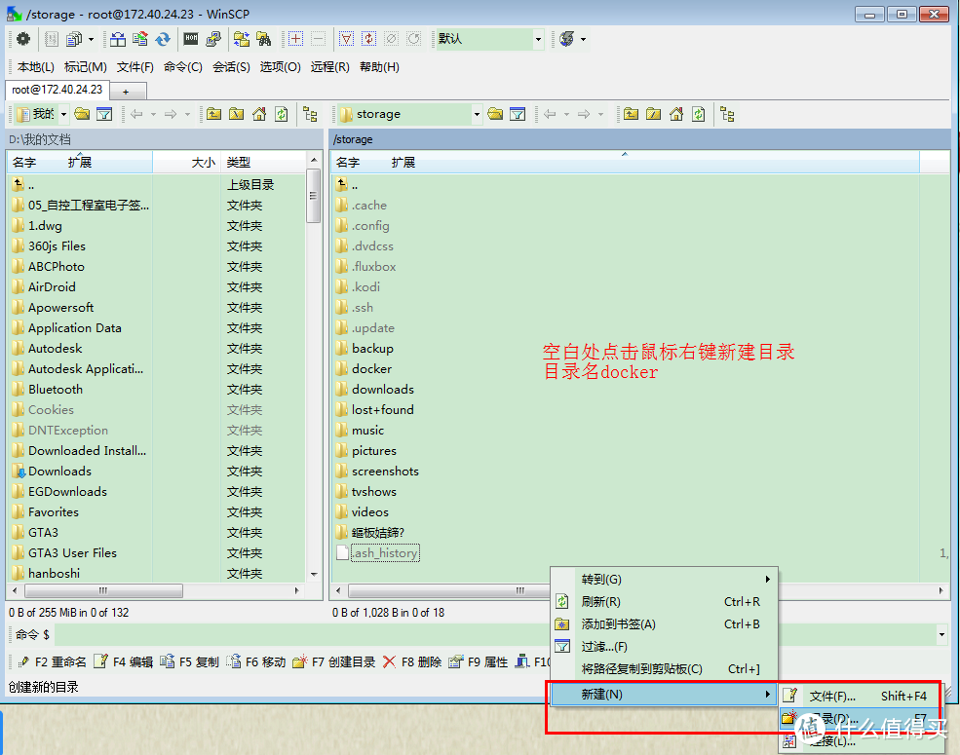Expand the 转到(G) submenu

click(665, 580)
